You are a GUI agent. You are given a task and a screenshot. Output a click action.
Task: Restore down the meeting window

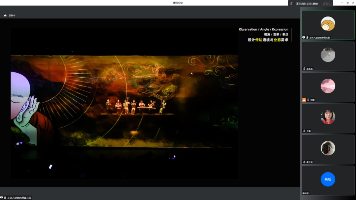pyautogui.click(x=347, y=3)
